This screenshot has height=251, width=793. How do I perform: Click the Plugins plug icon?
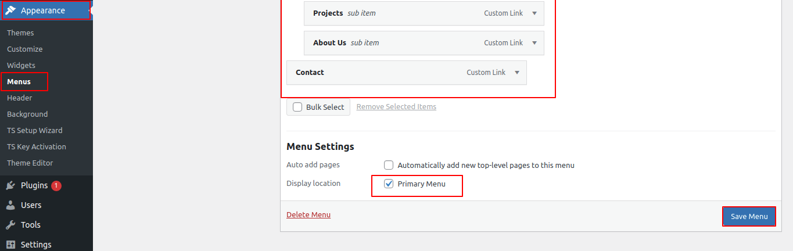pyautogui.click(x=10, y=185)
